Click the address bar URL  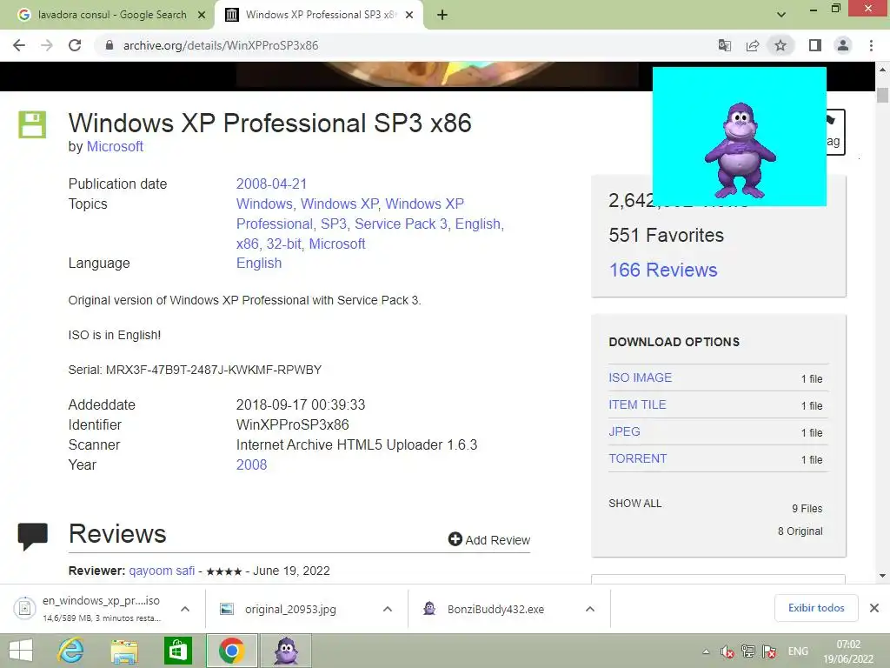point(221,45)
